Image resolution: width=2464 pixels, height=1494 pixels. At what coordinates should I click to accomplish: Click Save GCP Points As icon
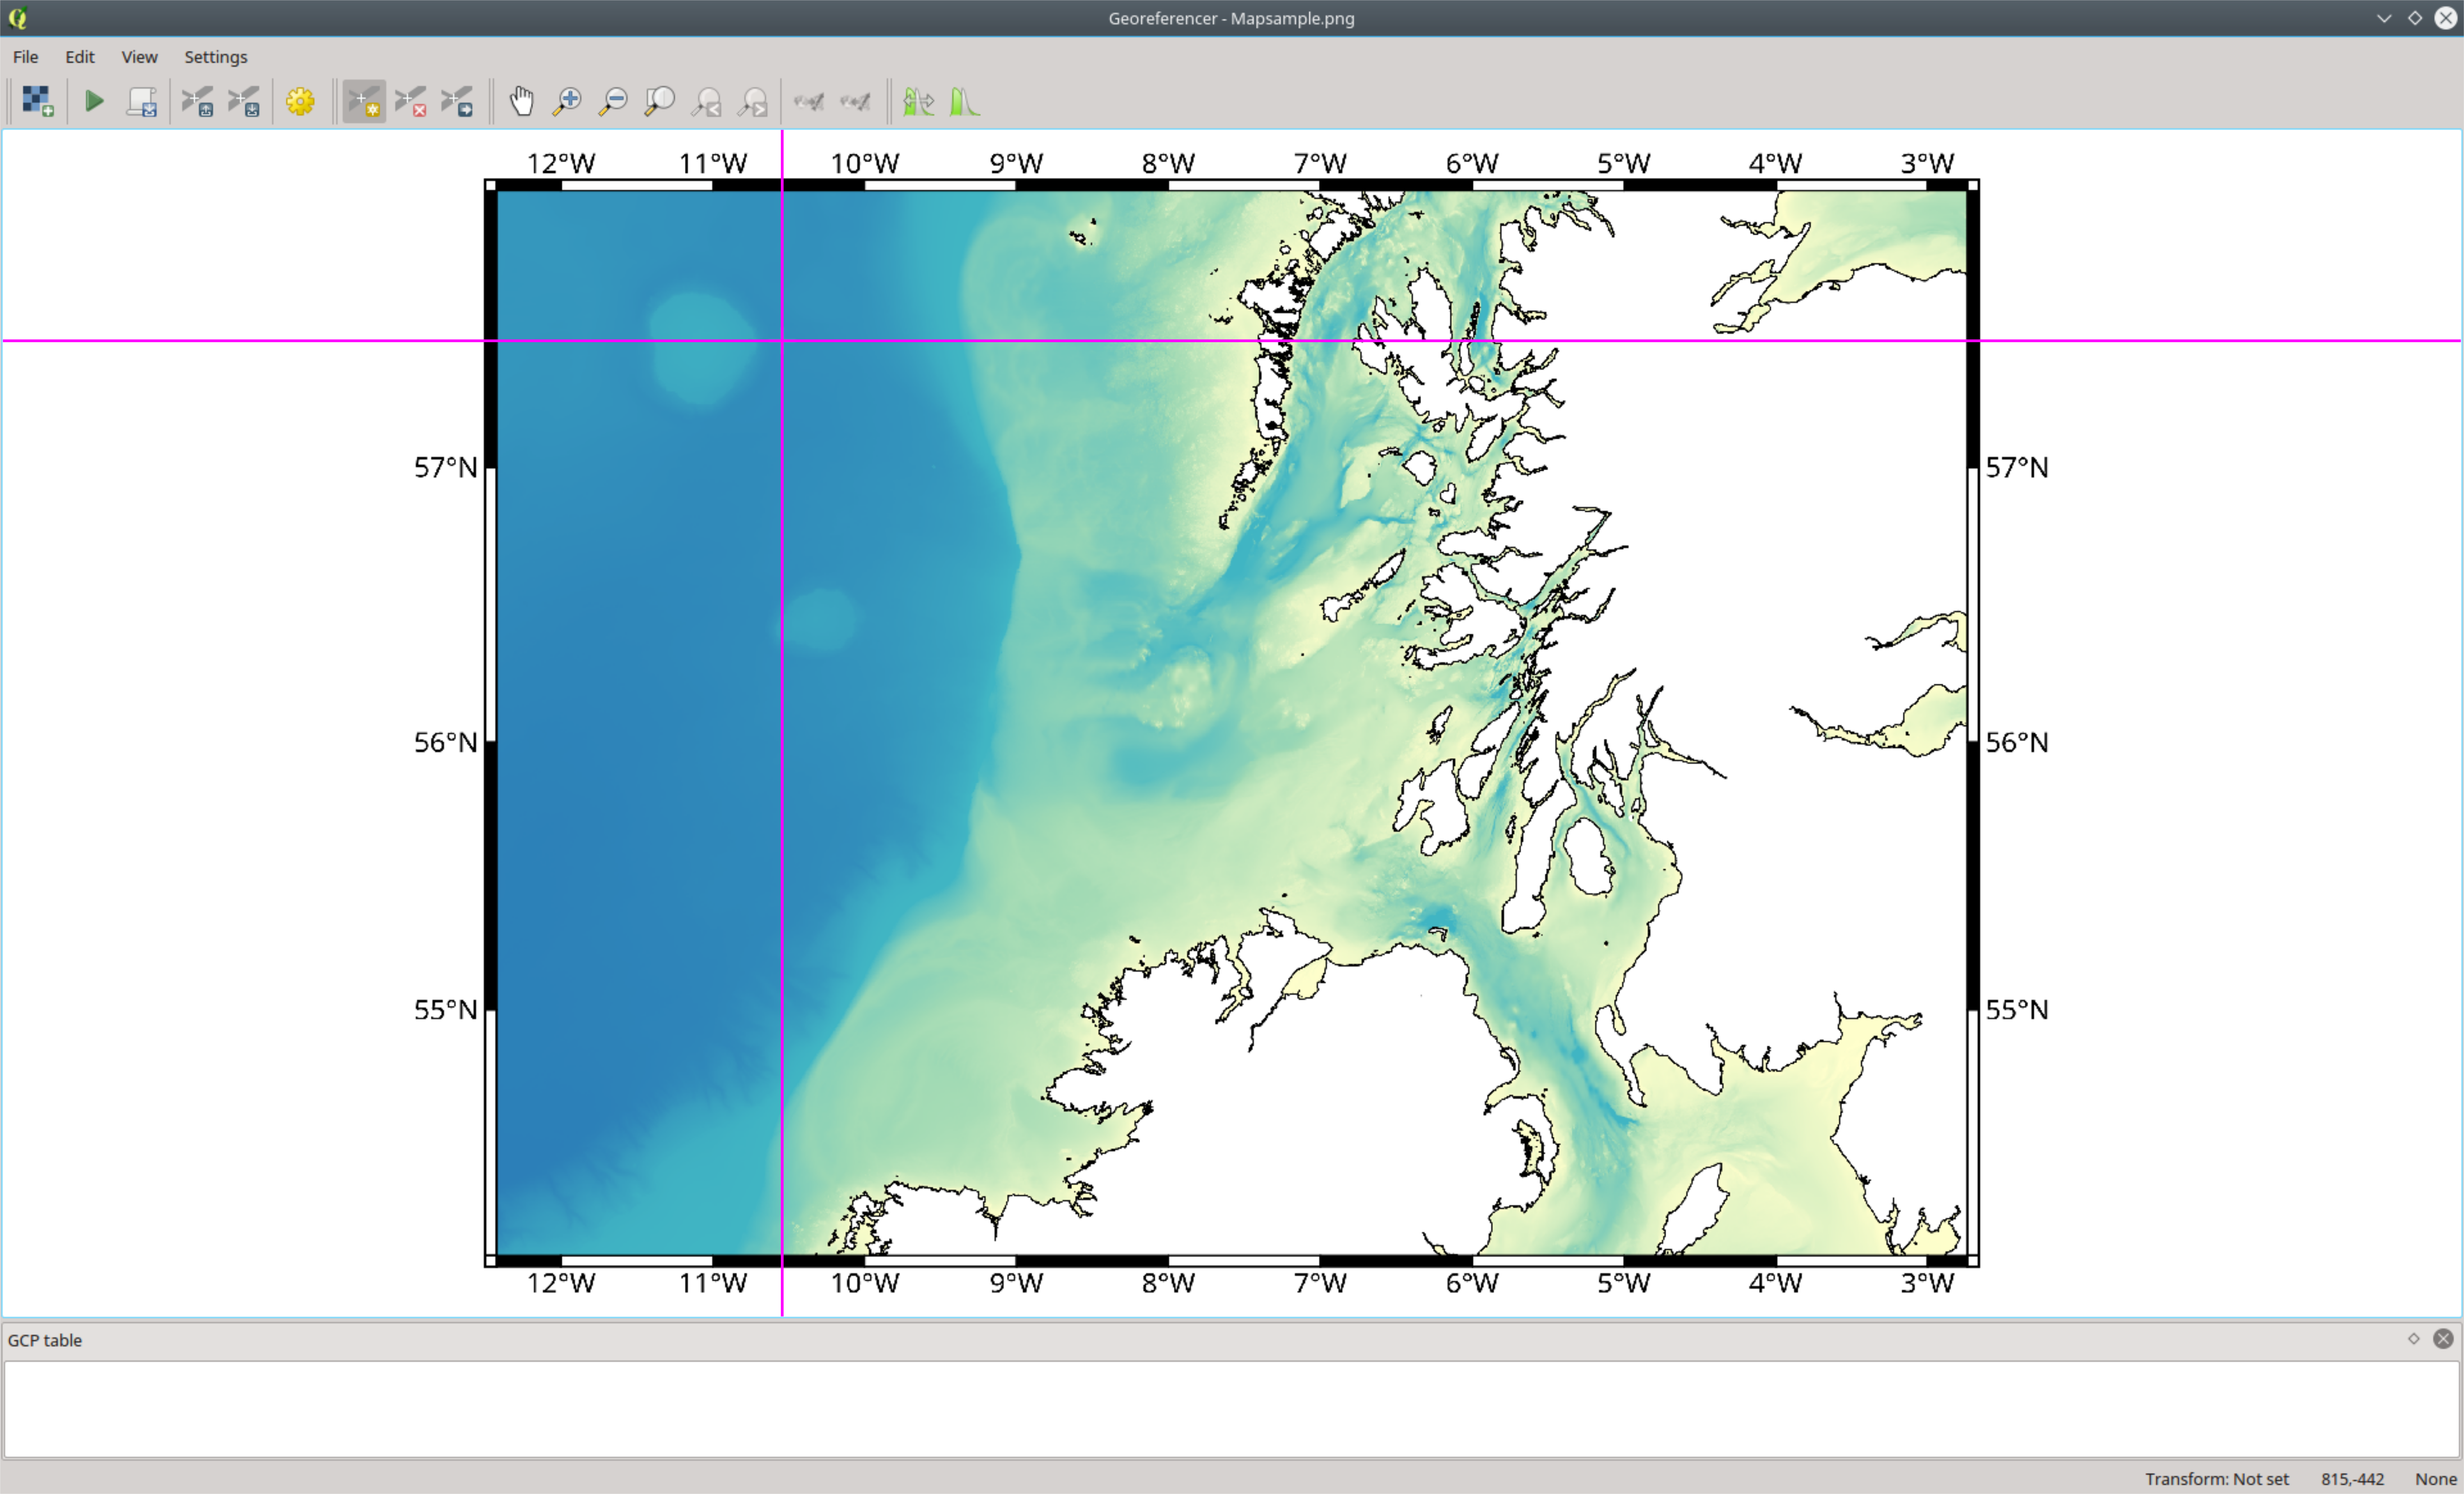pos(244,101)
